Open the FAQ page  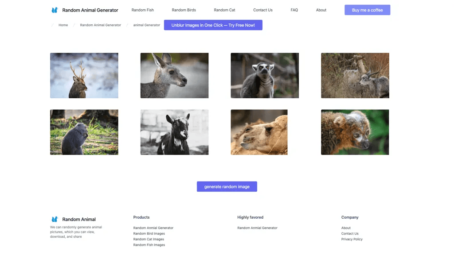pyautogui.click(x=294, y=10)
